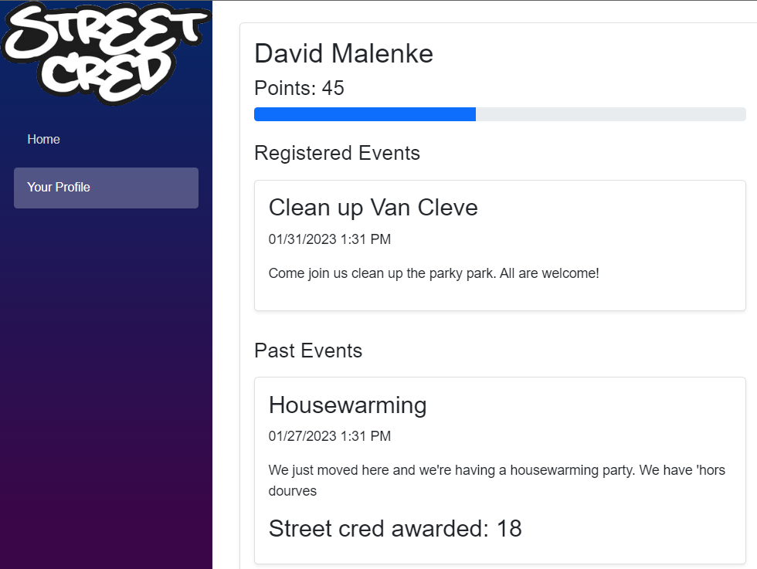Click the Registered Events heading
The height and width of the screenshot is (569, 757).
point(337,153)
